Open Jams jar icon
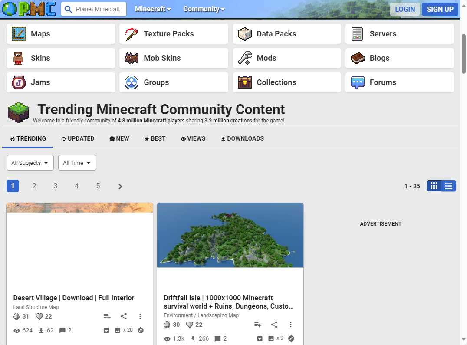Viewport: 467px width, 345px height. (x=19, y=82)
